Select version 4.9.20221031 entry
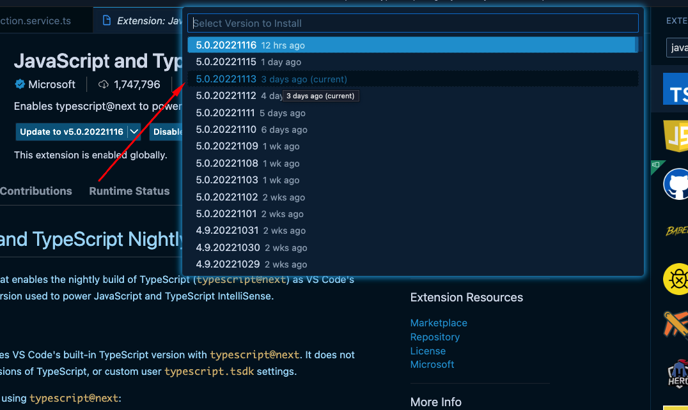The height and width of the screenshot is (410, 688). point(412,231)
